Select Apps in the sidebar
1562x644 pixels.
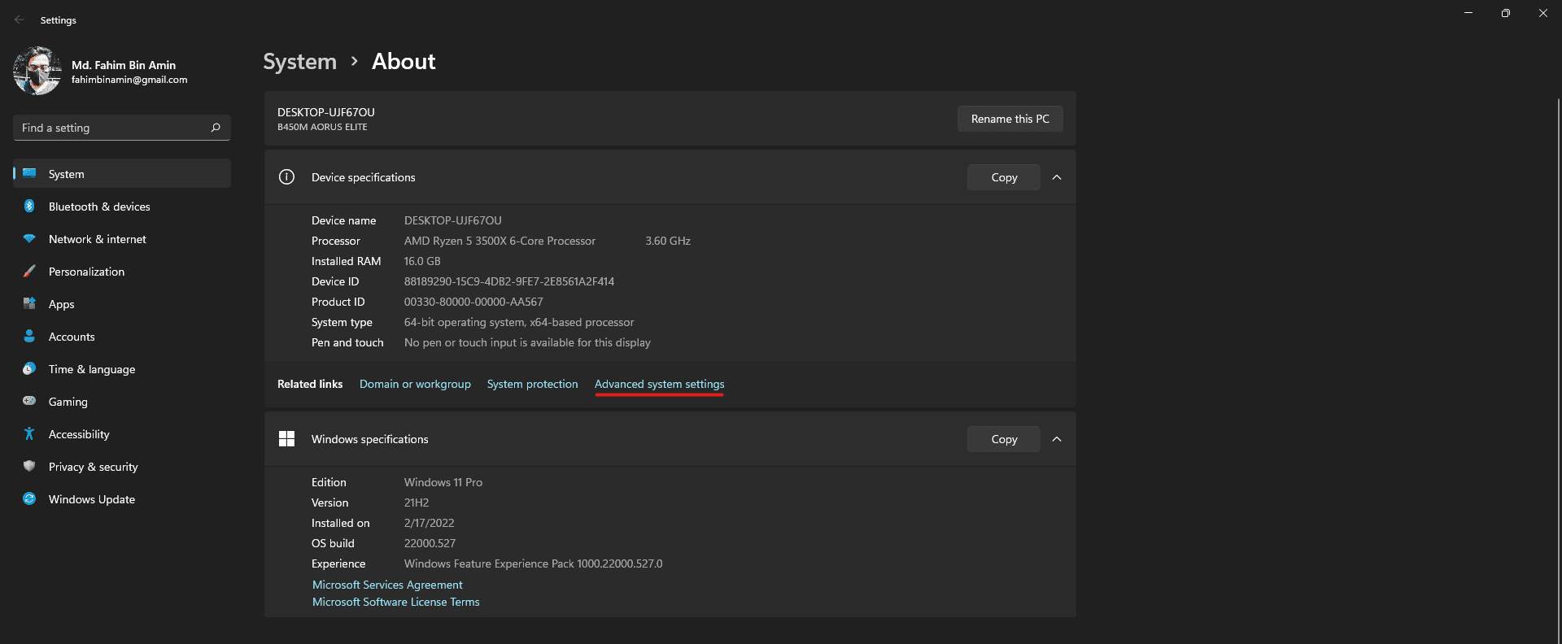click(x=122, y=304)
